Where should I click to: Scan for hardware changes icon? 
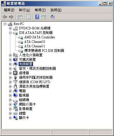click(53, 17)
